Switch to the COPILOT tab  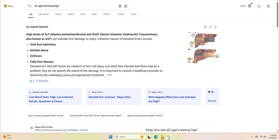coord(106,14)
